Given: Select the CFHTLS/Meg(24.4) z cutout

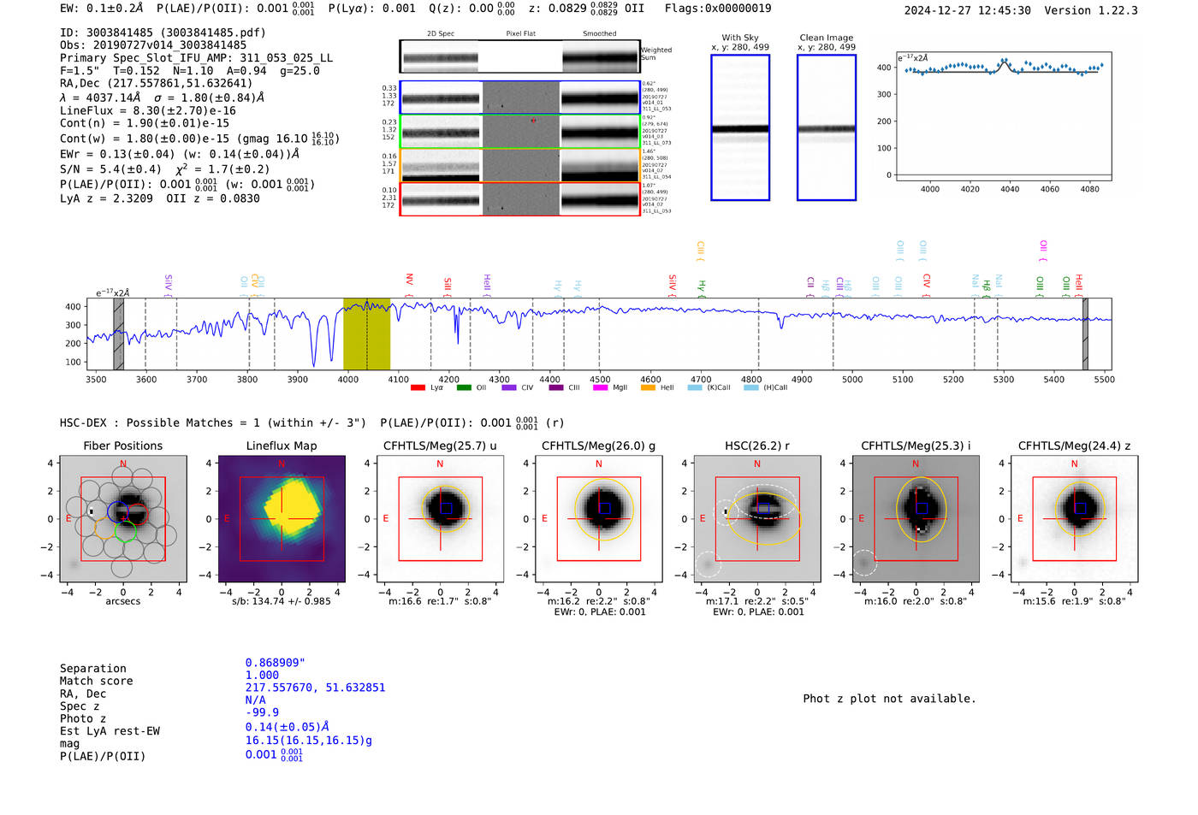Looking at the screenshot, I should coord(1075,519).
